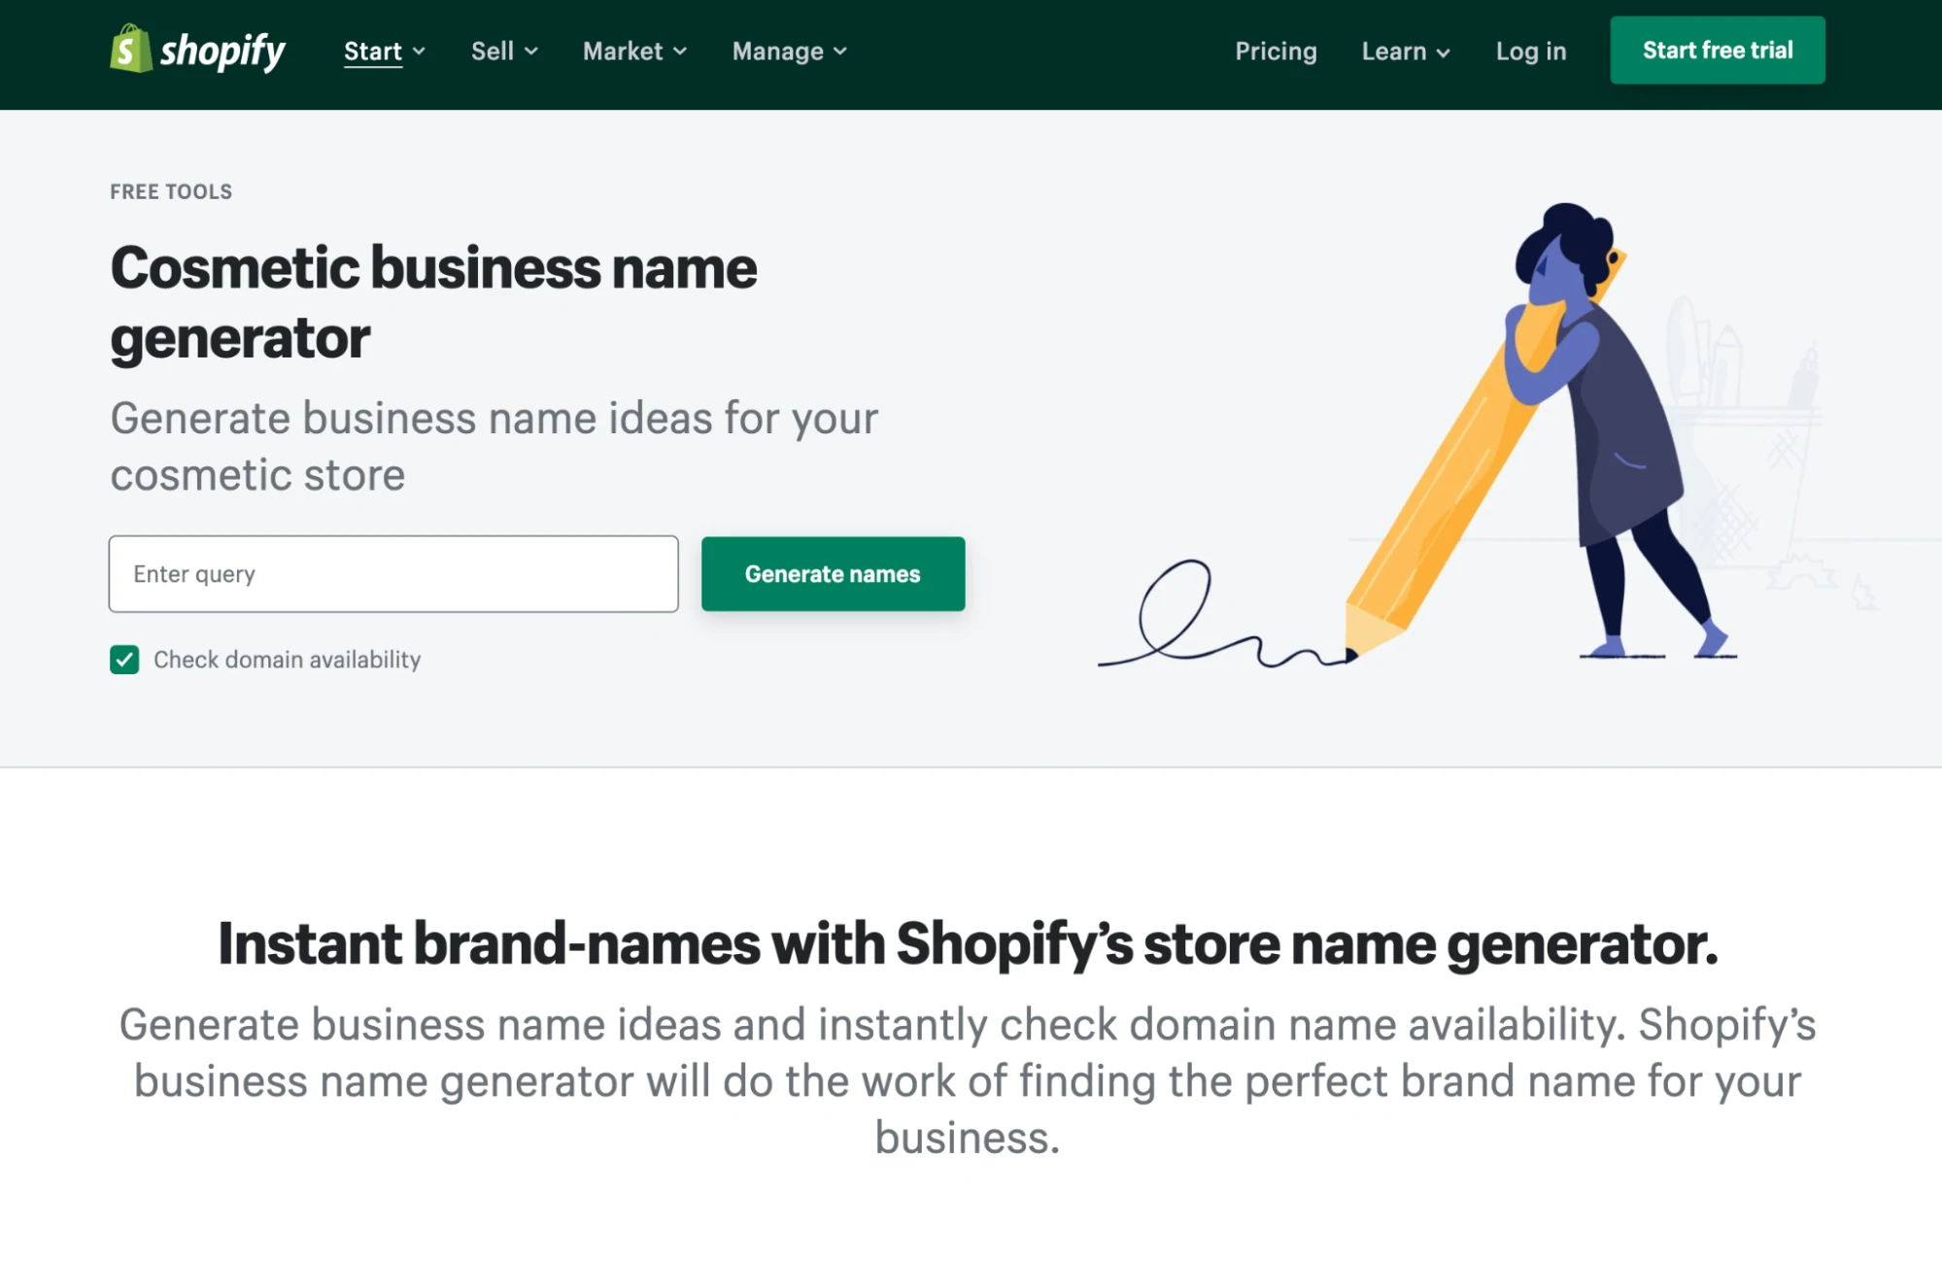Uncheck the green domain availability checkbox

[x=124, y=660]
